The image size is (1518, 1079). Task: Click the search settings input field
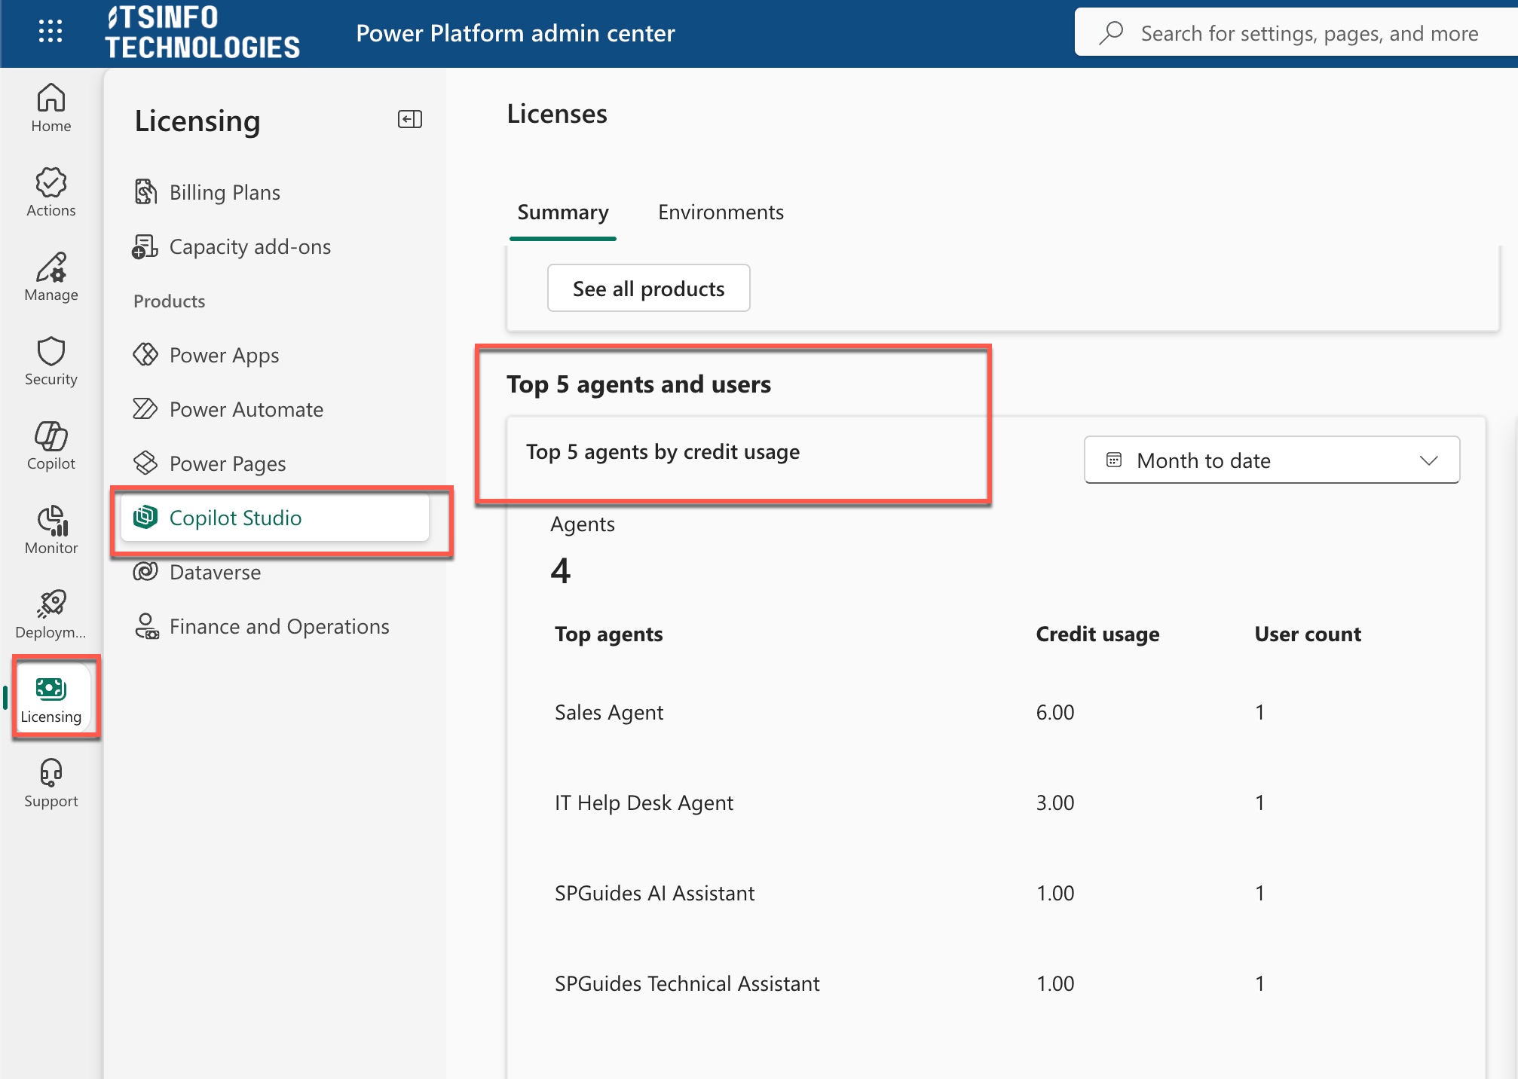tap(1296, 33)
